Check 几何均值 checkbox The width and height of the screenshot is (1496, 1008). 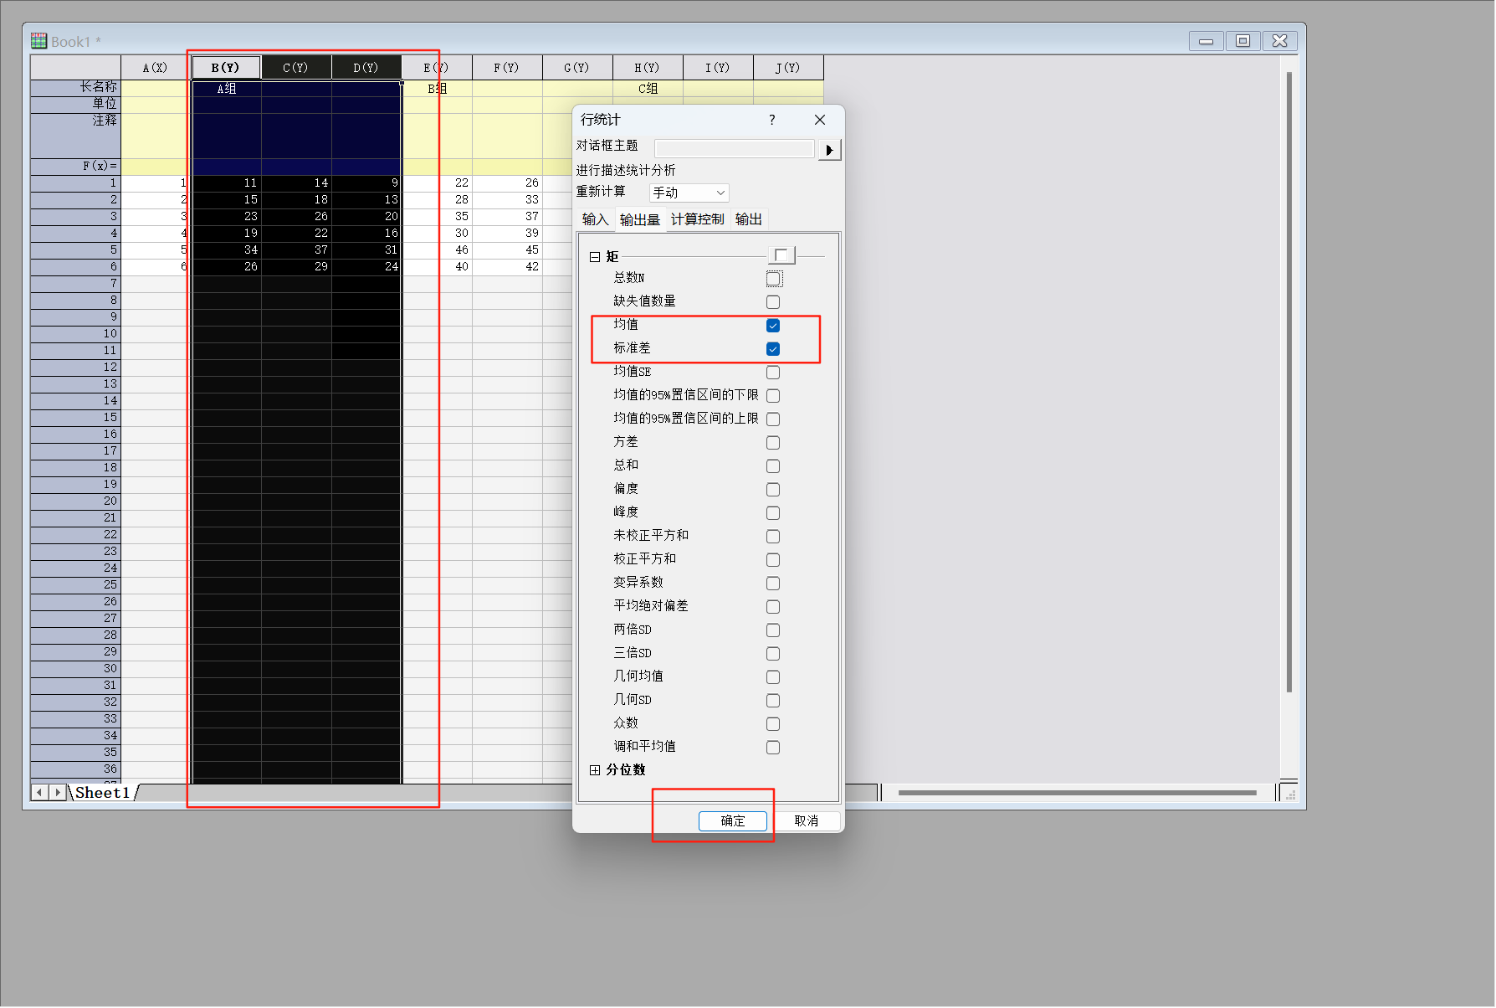tap(773, 677)
